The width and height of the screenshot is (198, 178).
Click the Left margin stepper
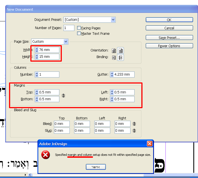click(x=112, y=92)
